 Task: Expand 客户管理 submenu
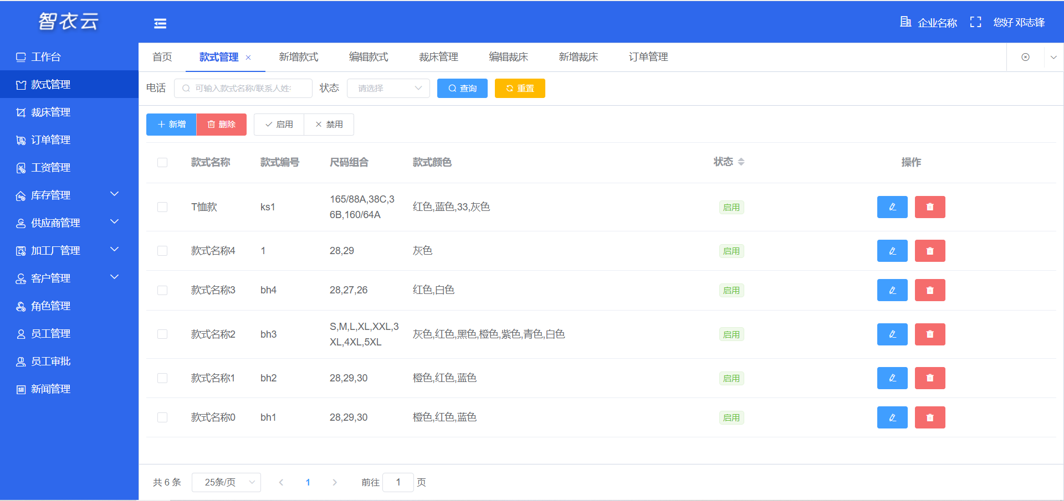click(x=69, y=278)
